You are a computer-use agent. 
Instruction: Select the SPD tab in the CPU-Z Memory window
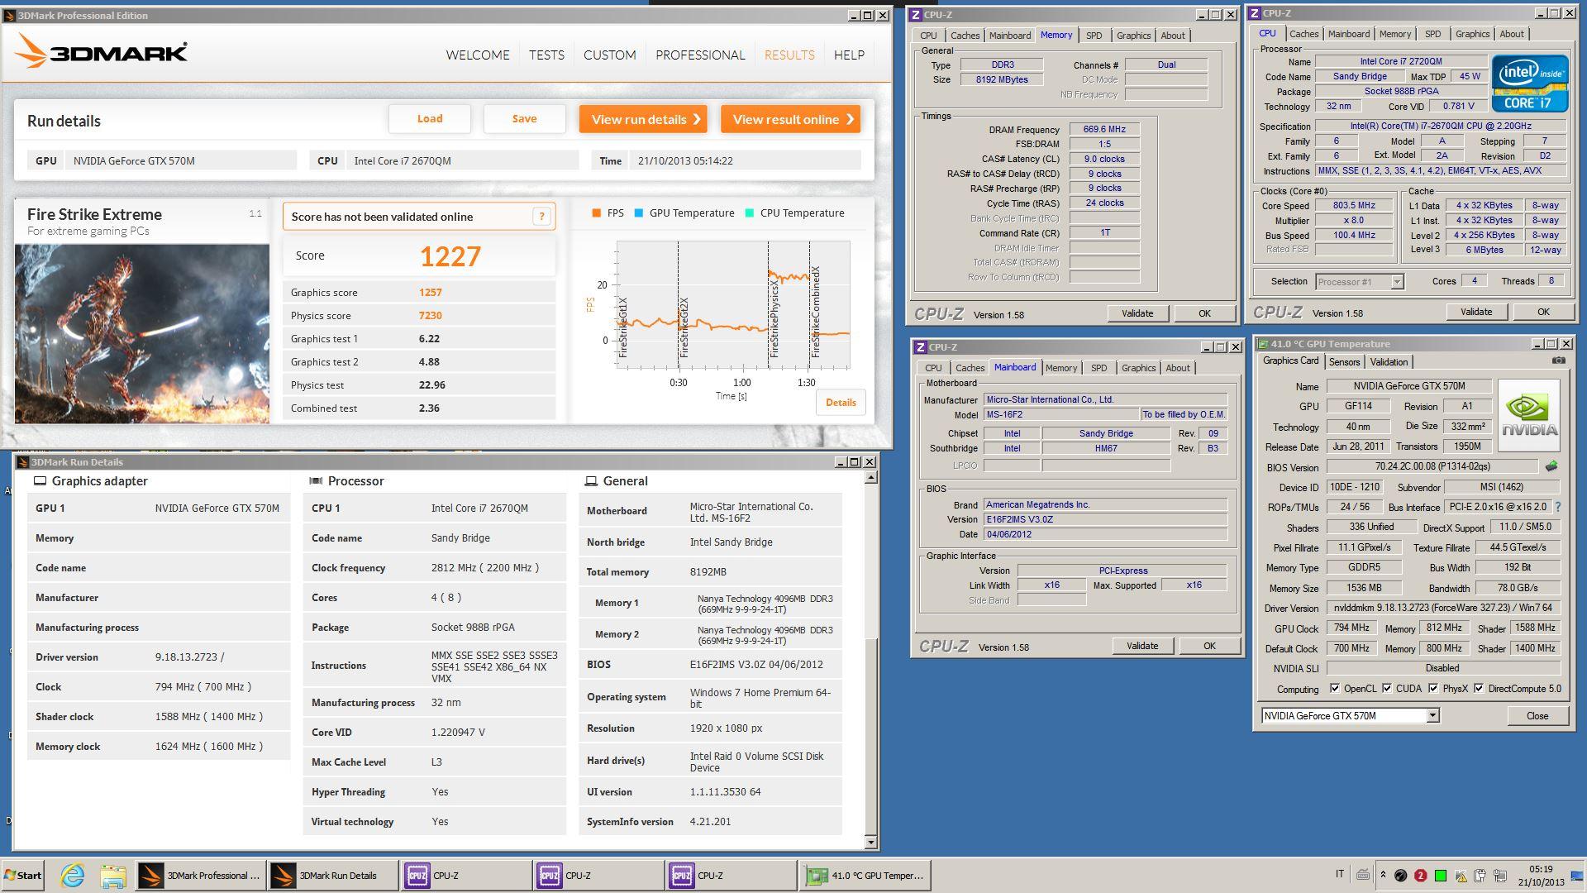click(x=1094, y=36)
